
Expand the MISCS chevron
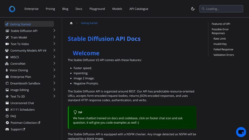tap(54, 57)
